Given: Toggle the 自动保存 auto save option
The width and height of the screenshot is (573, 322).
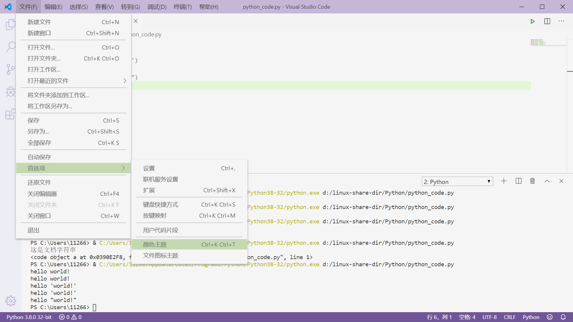Looking at the screenshot, I should pos(39,157).
